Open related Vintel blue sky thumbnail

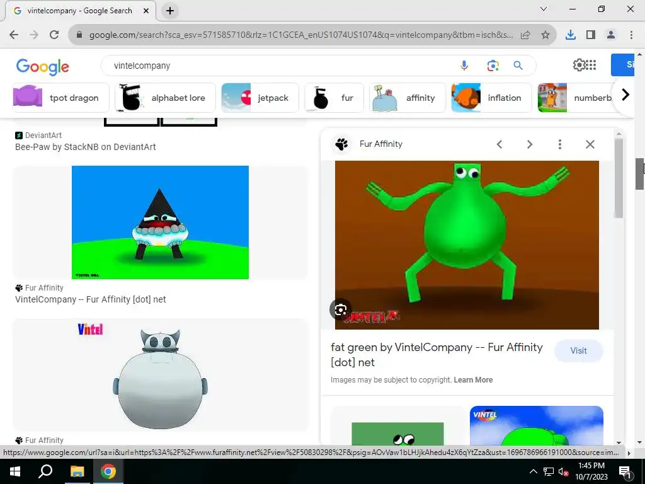537,425
